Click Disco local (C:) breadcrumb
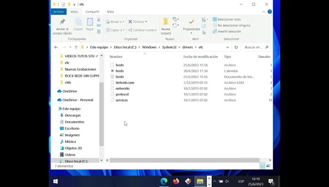329x187 pixels. pos(125,47)
